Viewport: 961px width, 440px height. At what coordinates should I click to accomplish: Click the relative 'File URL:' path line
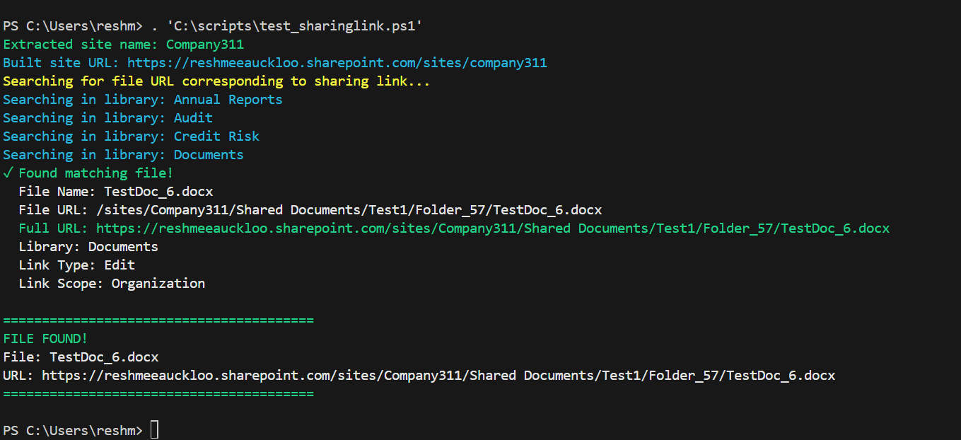pos(310,210)
